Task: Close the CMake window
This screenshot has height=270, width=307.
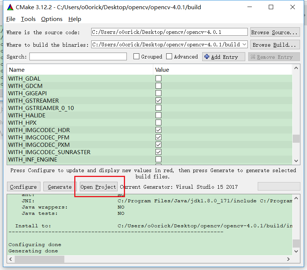Action: [293, 7]
